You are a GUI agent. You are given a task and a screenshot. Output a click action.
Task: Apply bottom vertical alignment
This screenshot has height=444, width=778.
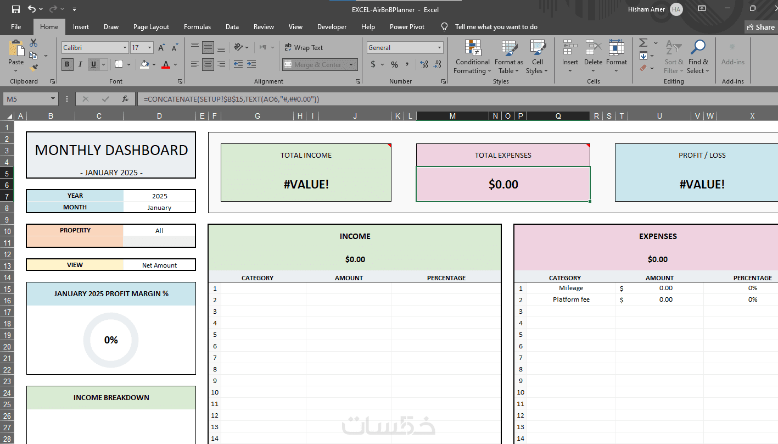tap(221, 47)
